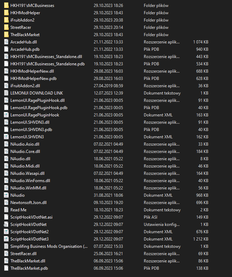Click the NAudio.Core.dll file icon
The width and height of the screenshot is (232, 277).
6,152
